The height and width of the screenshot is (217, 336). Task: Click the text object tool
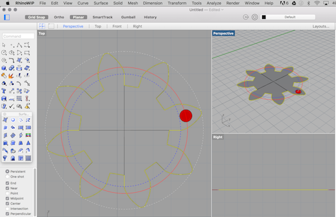[4, 91]
